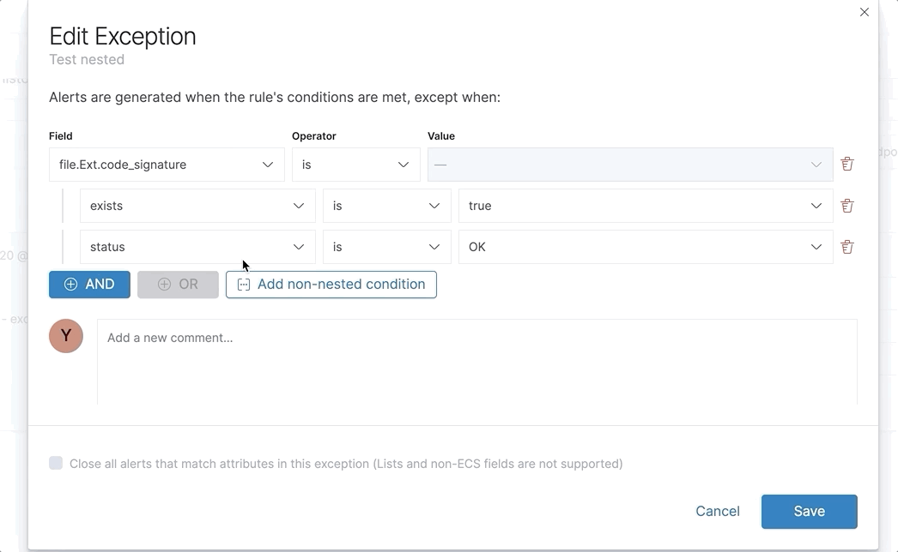The width and height of the screenshot is (898, 552).
Task: Cancel editing the exception
Action: (x=718, y=511)
